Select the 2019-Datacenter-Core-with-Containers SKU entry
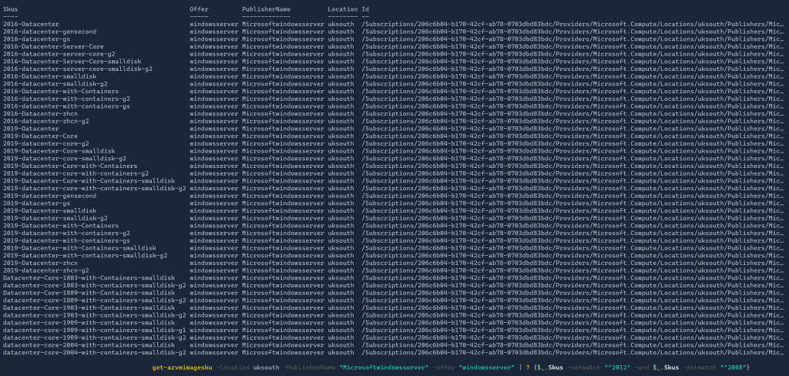The width and height of the screenshot is (789, 376). tap(59, 166)
